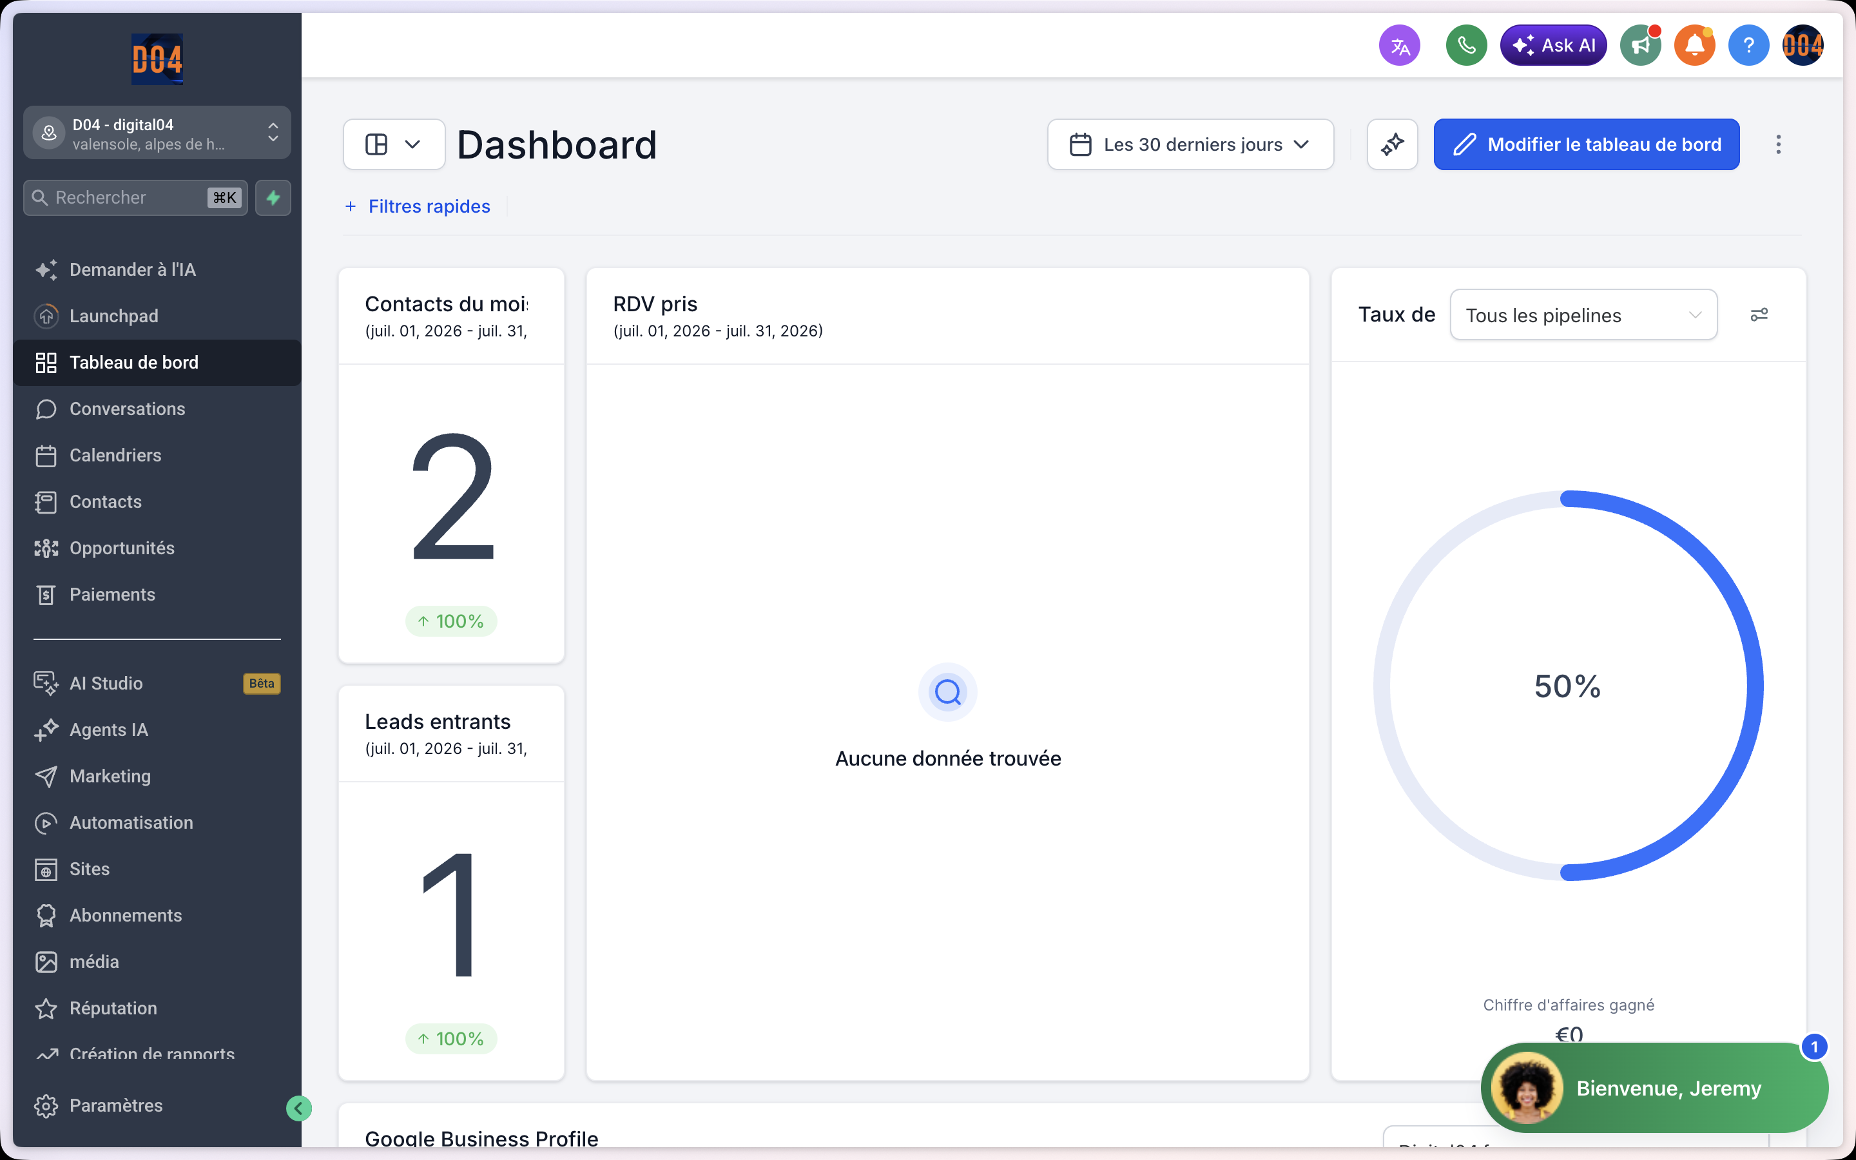1856x1160 pixels.
Task: Open the Les 30 derniers jours dropdown
Action: pyautogui.click(x=1190, y=144)
